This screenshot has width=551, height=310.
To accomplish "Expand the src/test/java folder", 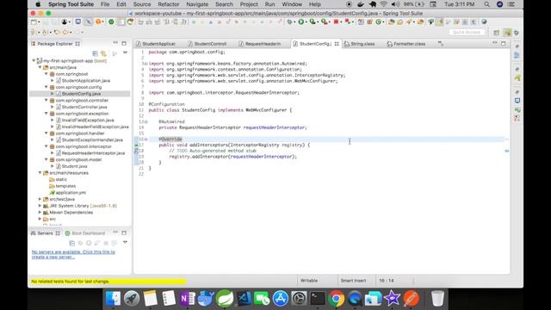I will pyautogui.click(x=40, y=199).
